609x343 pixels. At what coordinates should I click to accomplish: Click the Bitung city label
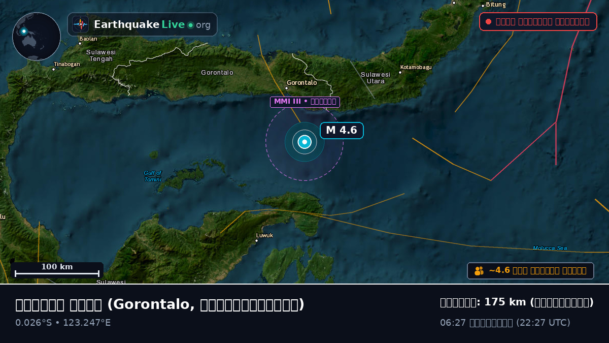(x=496, y=5)
